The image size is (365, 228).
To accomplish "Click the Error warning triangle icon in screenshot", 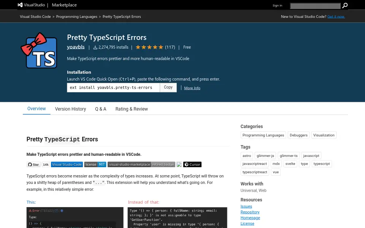I will [x=30, y=211].
